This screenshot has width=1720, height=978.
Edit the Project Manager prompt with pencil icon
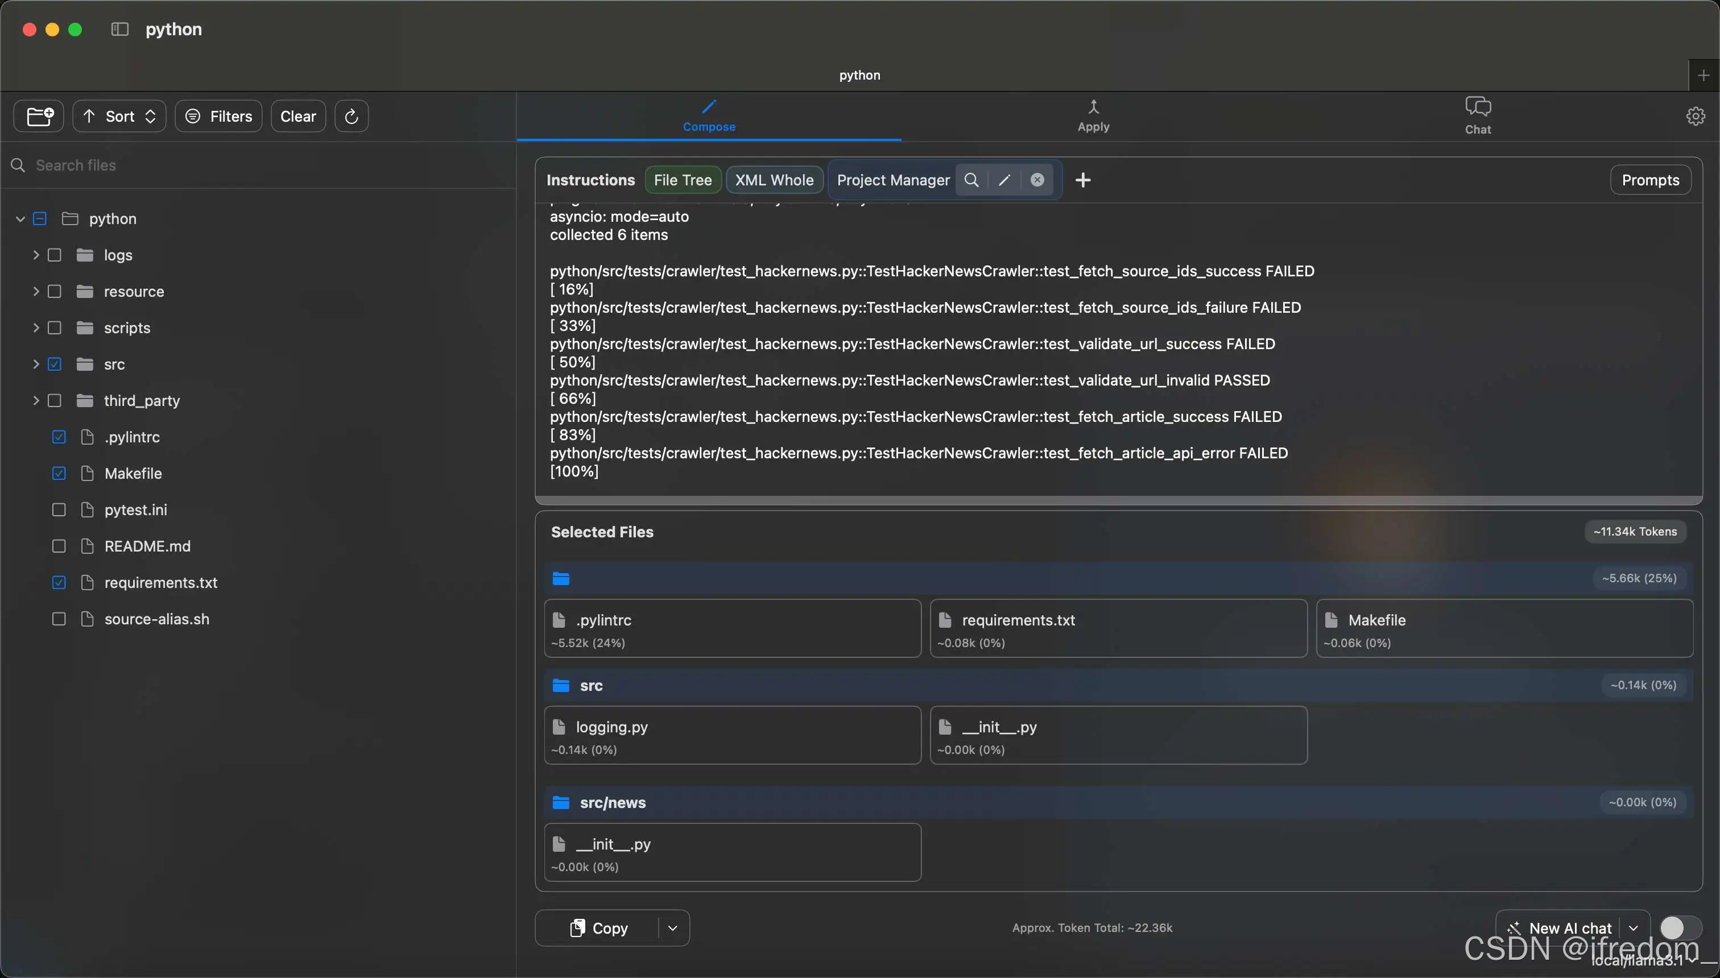point(1004,180)
